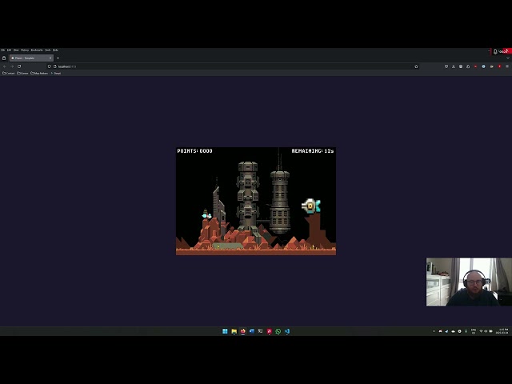Click the fish-shaped flying enemy in game
512x384 pixels.
click(311, 206)
